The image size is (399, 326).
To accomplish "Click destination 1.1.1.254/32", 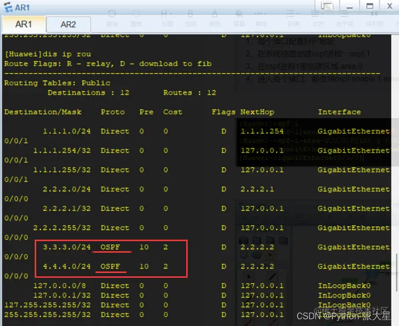I will [62, 151].
